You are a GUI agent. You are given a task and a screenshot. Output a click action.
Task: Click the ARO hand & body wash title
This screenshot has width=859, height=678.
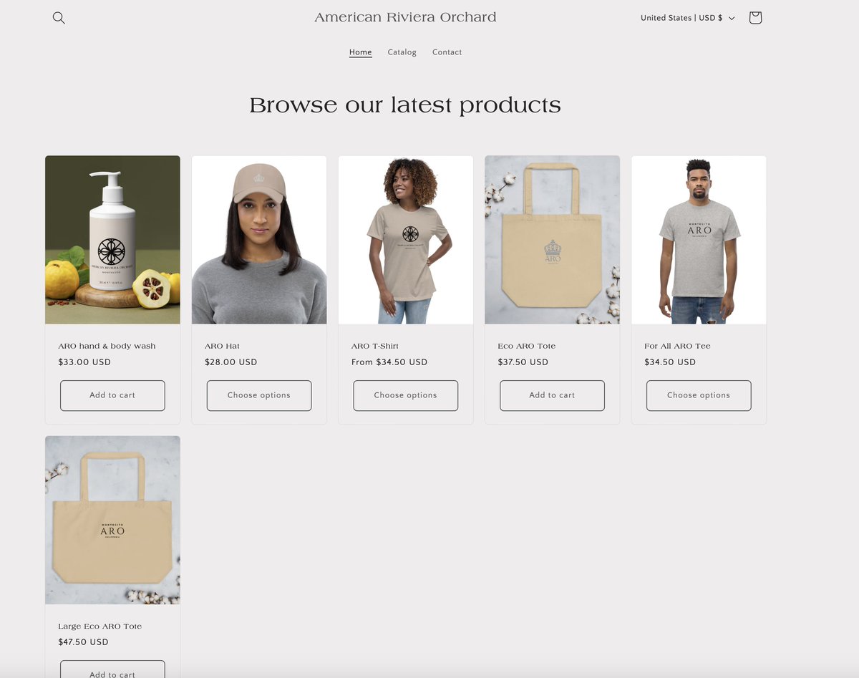click(x=107, y=346)
